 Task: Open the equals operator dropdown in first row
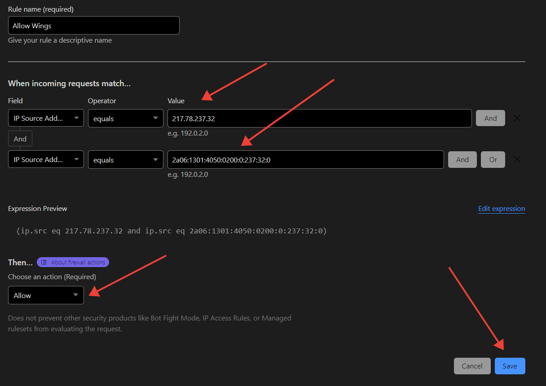click(125, 118)
